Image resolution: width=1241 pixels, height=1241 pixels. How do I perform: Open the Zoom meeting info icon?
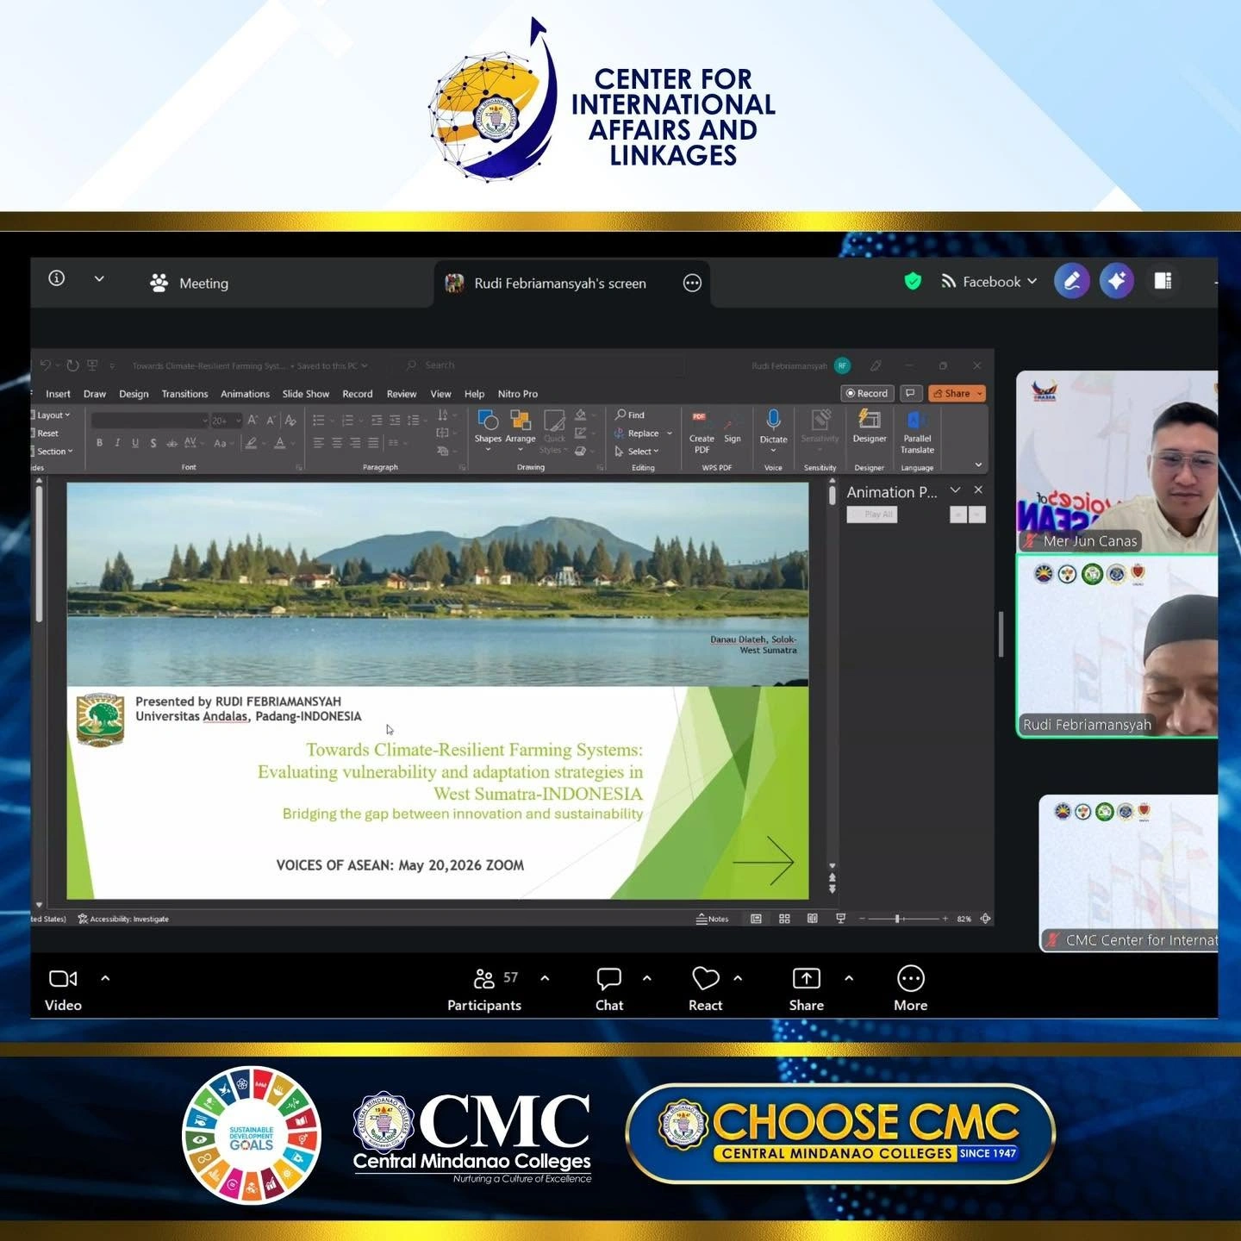pyautogui.click(x=57, y=278)
